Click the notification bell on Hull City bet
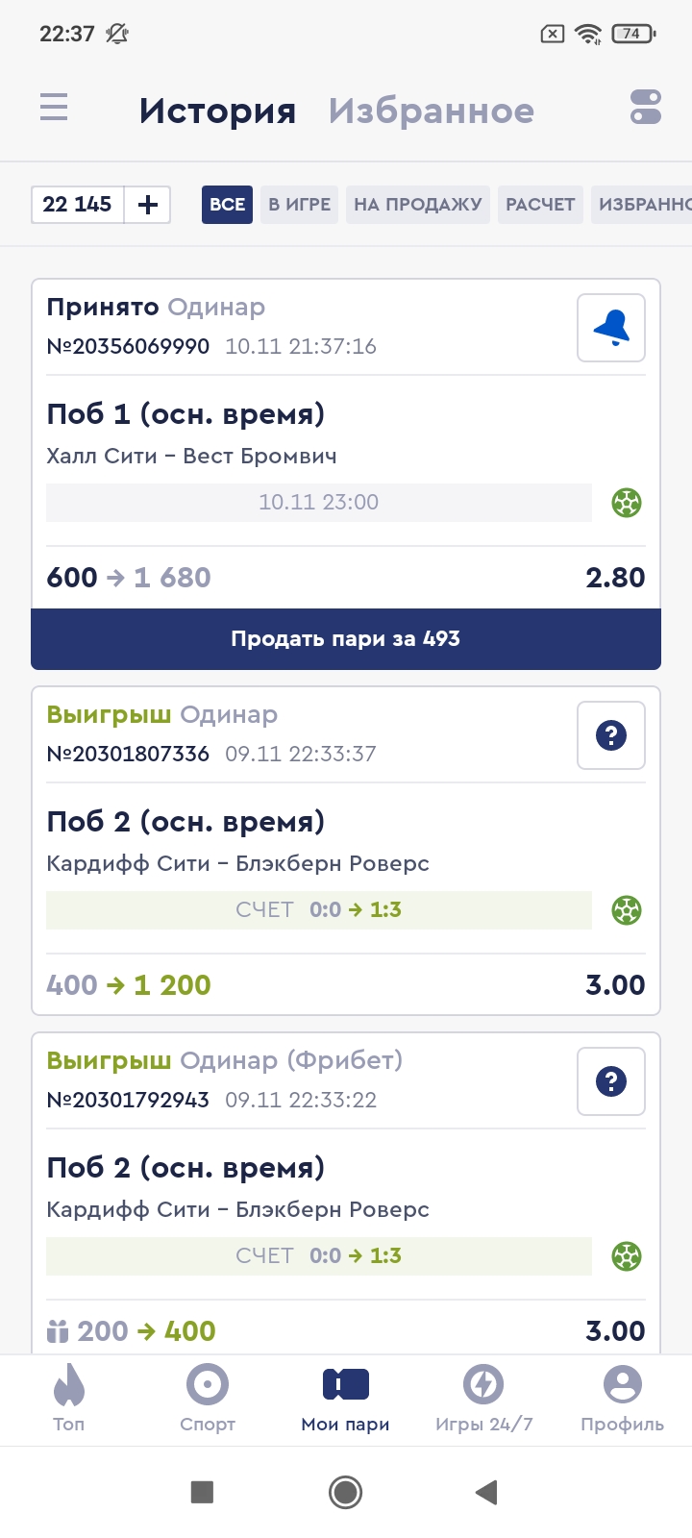Screen dimensions: 692x1538 tap(611, 328)
